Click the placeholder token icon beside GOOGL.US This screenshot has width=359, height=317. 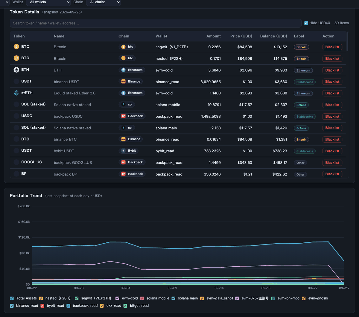[x=16, y=162]
